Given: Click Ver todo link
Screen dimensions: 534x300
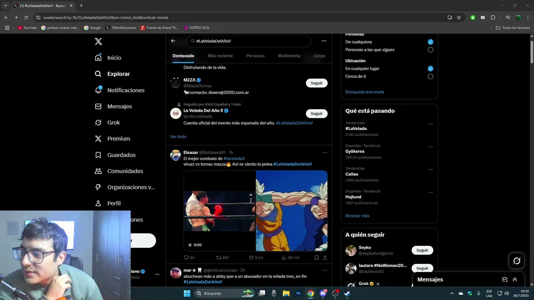Looking at the screenshot, I should point(178,137).
